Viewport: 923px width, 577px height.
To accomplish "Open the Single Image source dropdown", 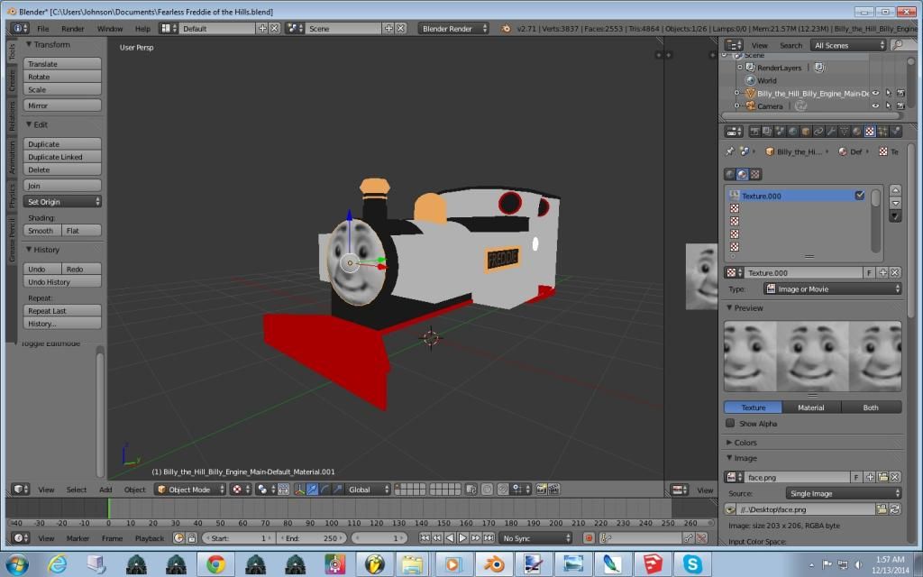I will point(844,493).
